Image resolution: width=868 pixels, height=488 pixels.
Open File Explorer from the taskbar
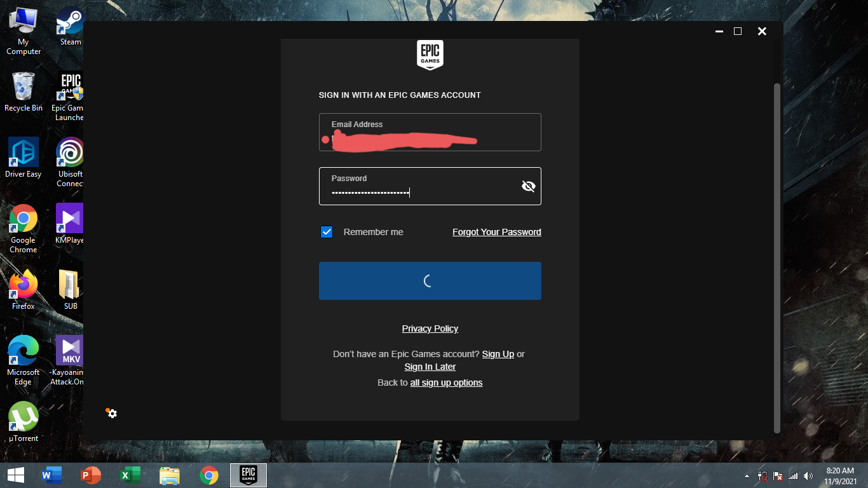coord(170,475)
